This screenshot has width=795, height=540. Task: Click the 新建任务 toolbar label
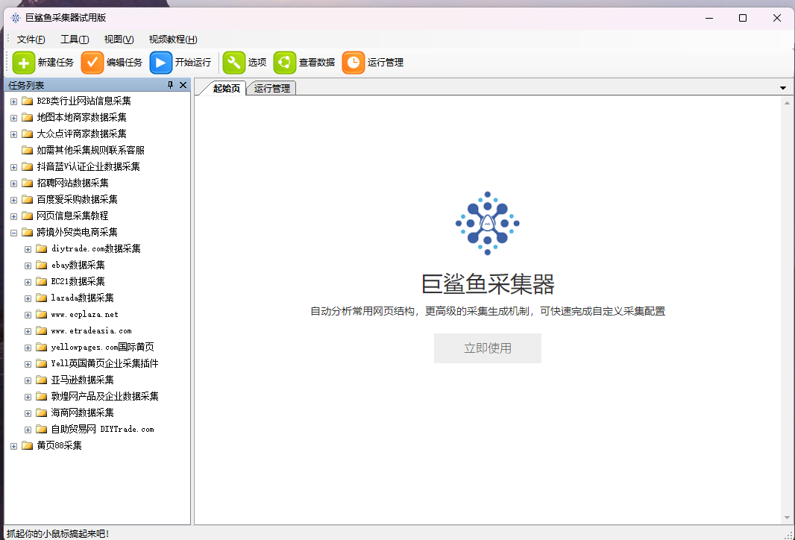click(56, 63)
